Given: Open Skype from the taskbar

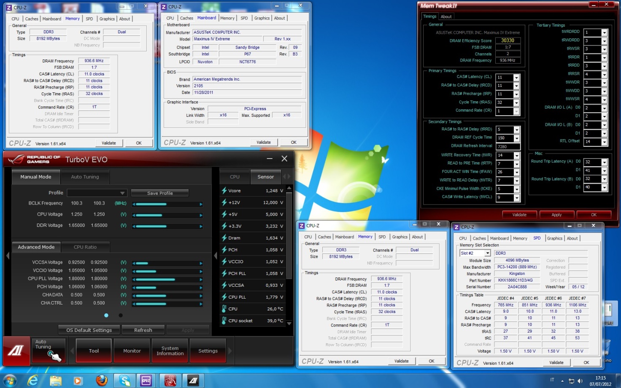Looking at the screenshot, I should [x=124, y=380].
